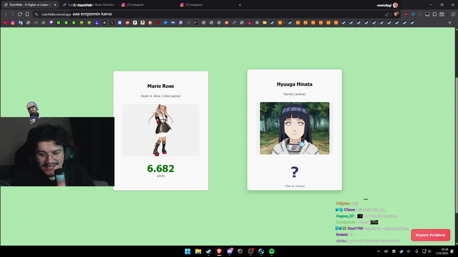Viewport: 458px width, 257px height.
Task: Switch to Rule34dle Higher or Lower tab
Action: (30, 5)
